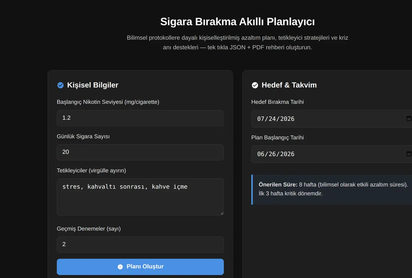
Task: Click the Plan Başlangıç Tarihi date field
Action: coord(332,154)
